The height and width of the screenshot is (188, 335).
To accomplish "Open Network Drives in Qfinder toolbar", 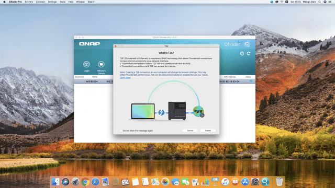I will (x=101, y=64).
